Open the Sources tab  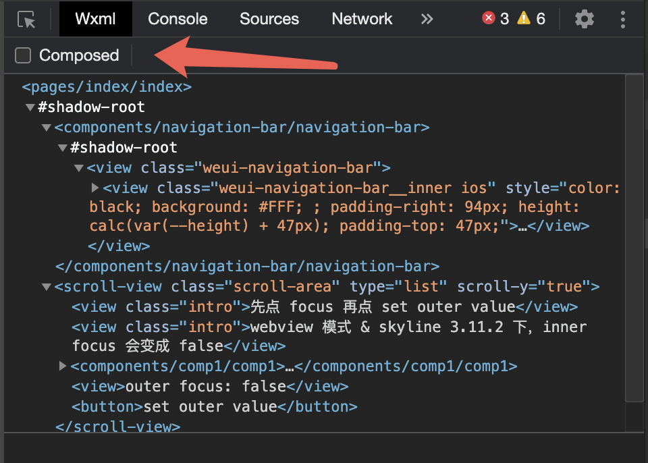click(269, 19)
